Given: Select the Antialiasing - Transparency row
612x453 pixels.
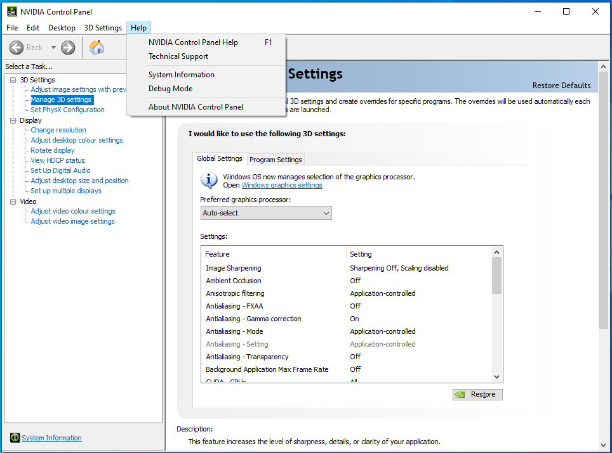Looking at the screenshot, I should (347, 357).
